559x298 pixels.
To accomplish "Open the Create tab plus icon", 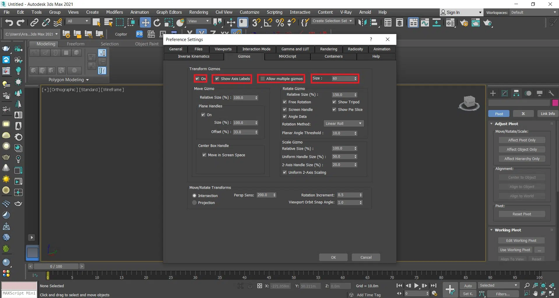I will [493, 93].
